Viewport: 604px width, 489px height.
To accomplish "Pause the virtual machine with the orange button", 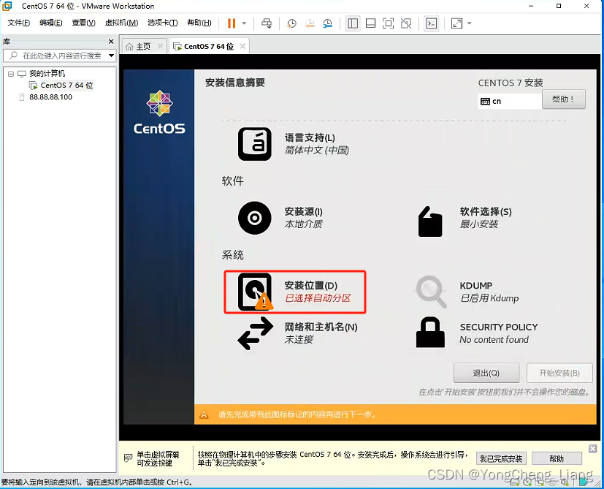I will pos(231,23).
